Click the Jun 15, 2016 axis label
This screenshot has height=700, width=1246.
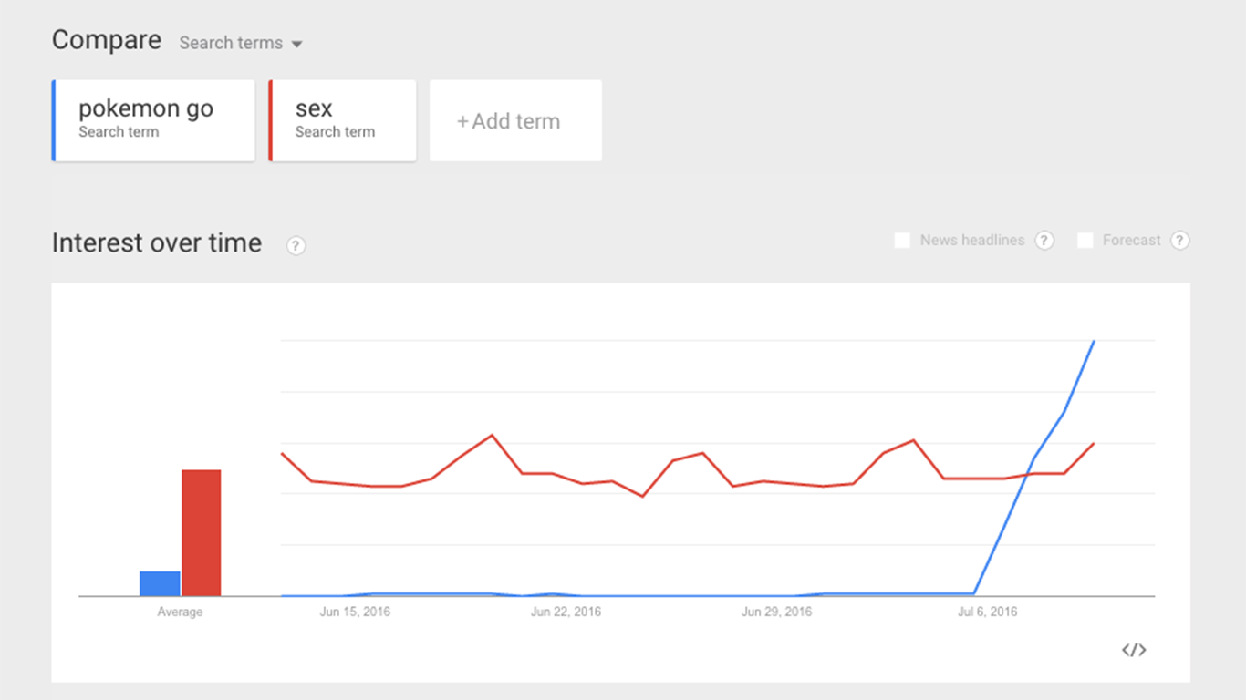(355, 612)
